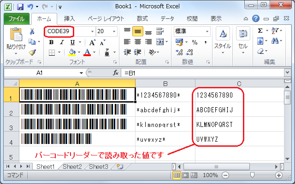Click the Orientation text rotation icon
This screenshot has height=184, width=295.
pos(152,52)
